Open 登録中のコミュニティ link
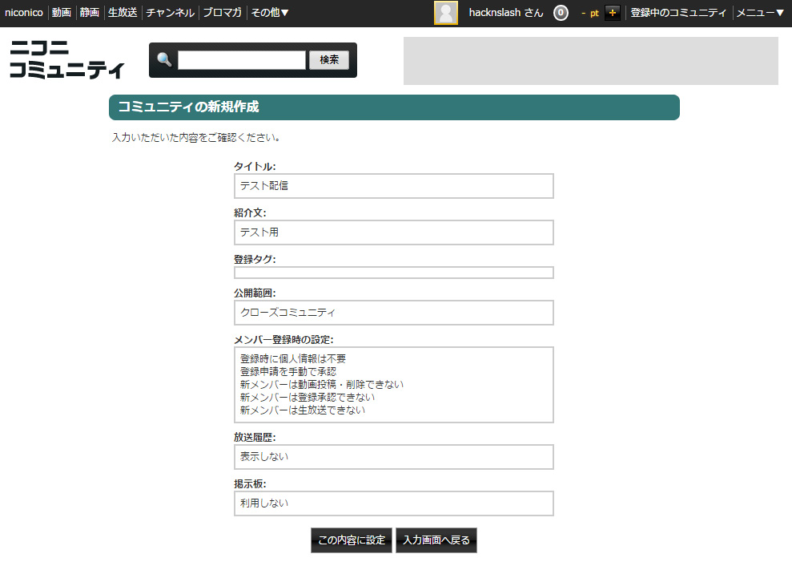 677,13
